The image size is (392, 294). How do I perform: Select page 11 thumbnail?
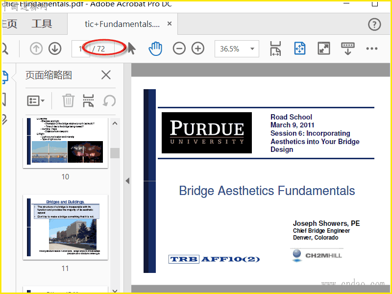click(65, 227)
